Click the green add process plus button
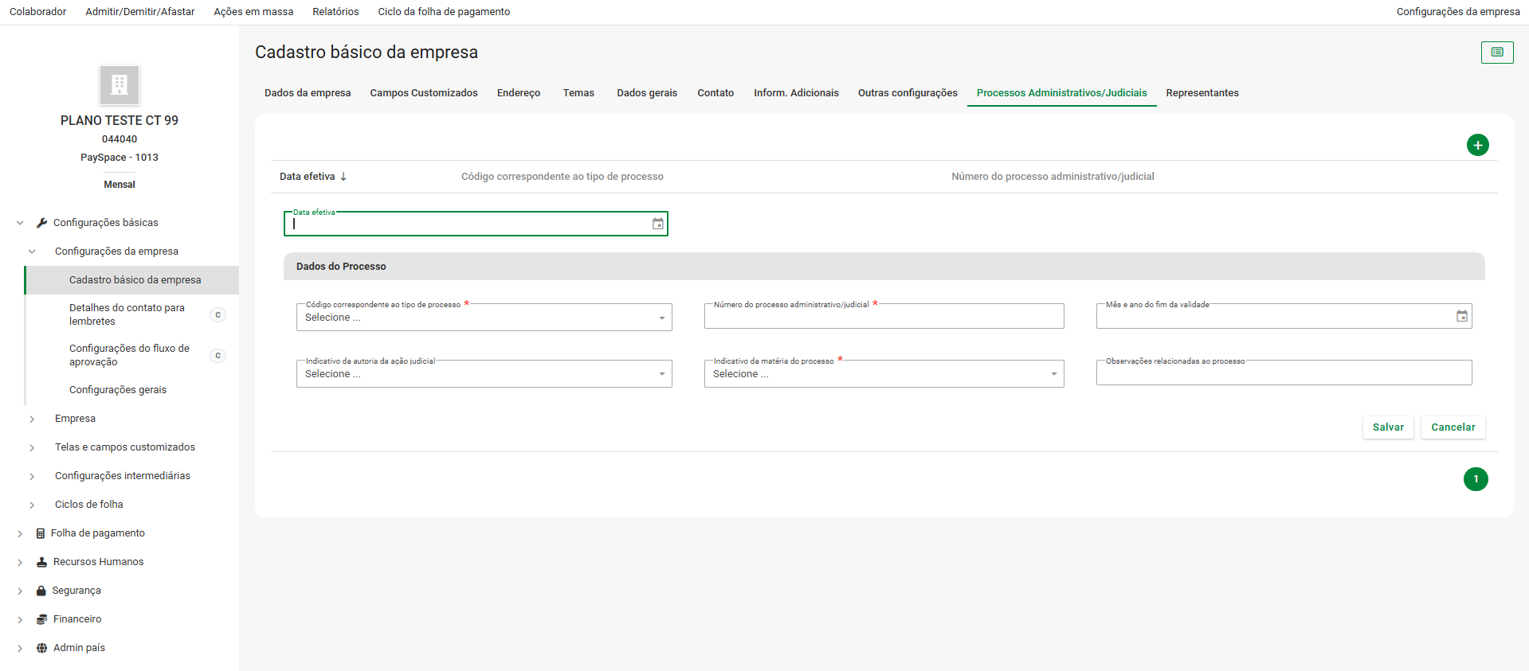 coord(1477,145)
